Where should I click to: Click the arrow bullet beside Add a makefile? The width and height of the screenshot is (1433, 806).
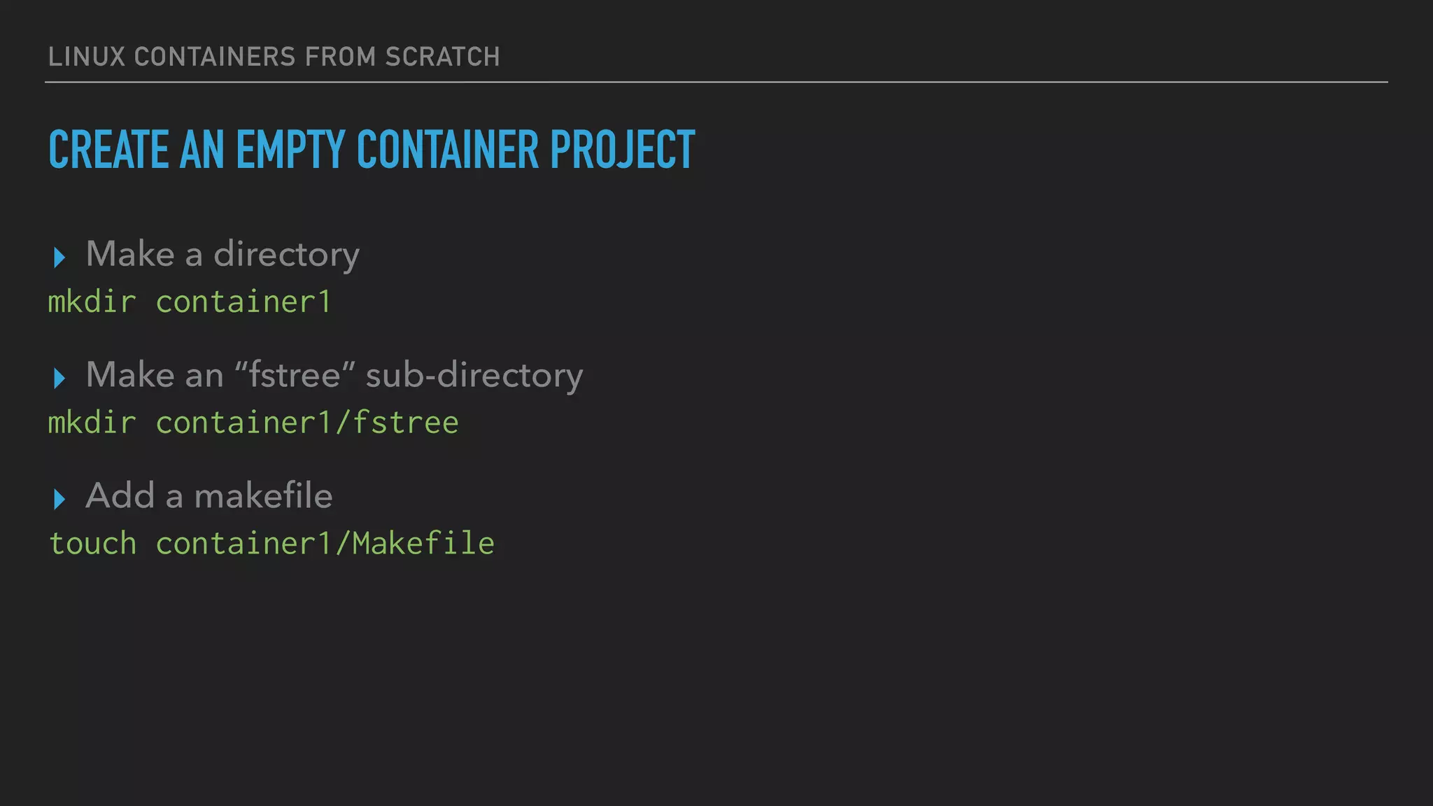(x=59, y=500)
